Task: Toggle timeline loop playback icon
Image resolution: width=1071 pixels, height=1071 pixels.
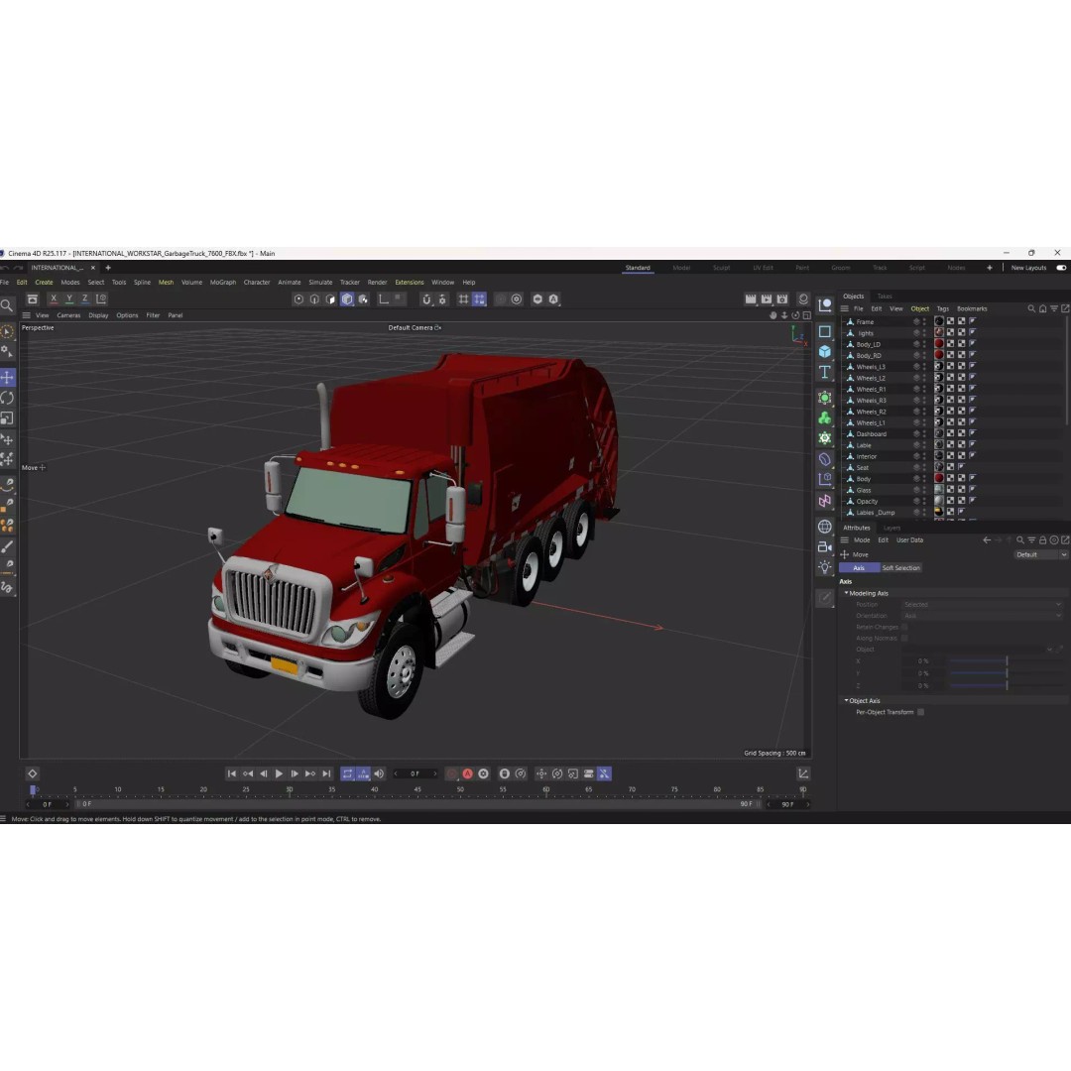Action: (x=348, y=773)
